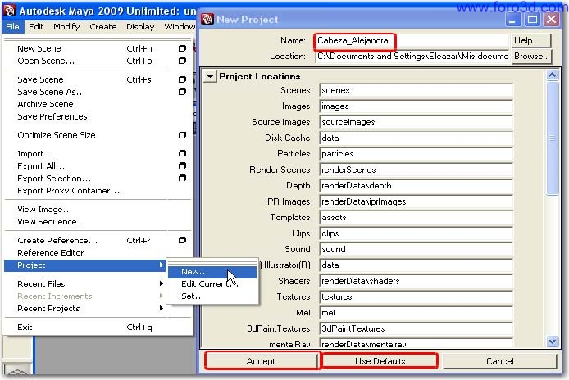Choose Set... in Project submenu
The image size is (569, 380).
(212, 296)
